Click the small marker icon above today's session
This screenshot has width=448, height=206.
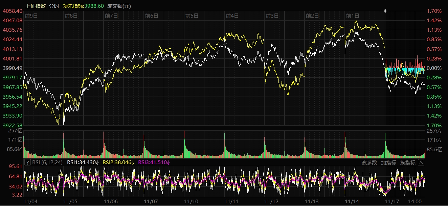pos(385,11)
